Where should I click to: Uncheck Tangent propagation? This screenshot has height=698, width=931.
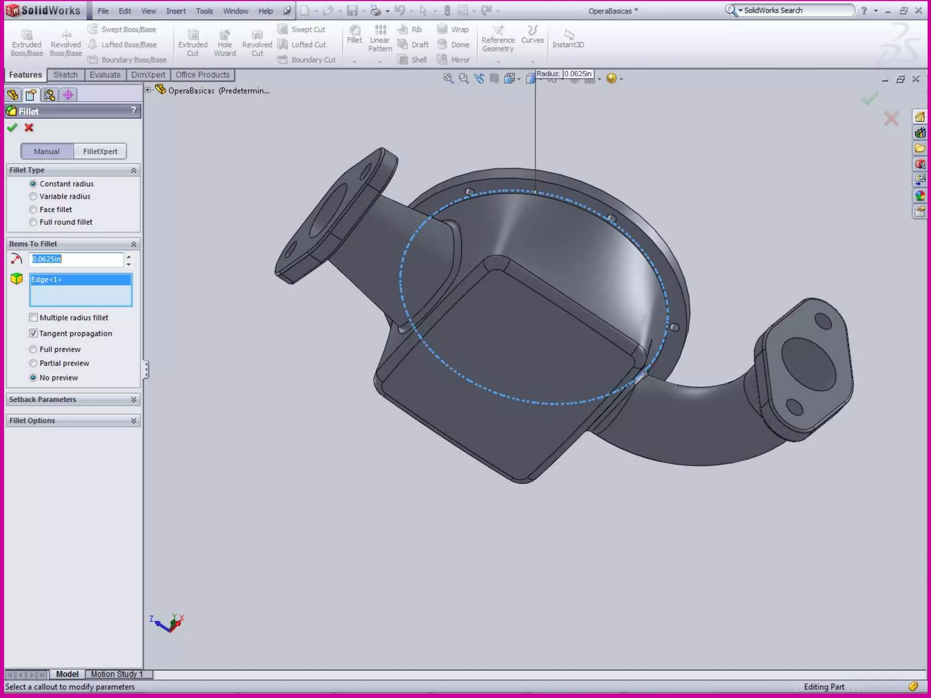click(x=33, y=334)
